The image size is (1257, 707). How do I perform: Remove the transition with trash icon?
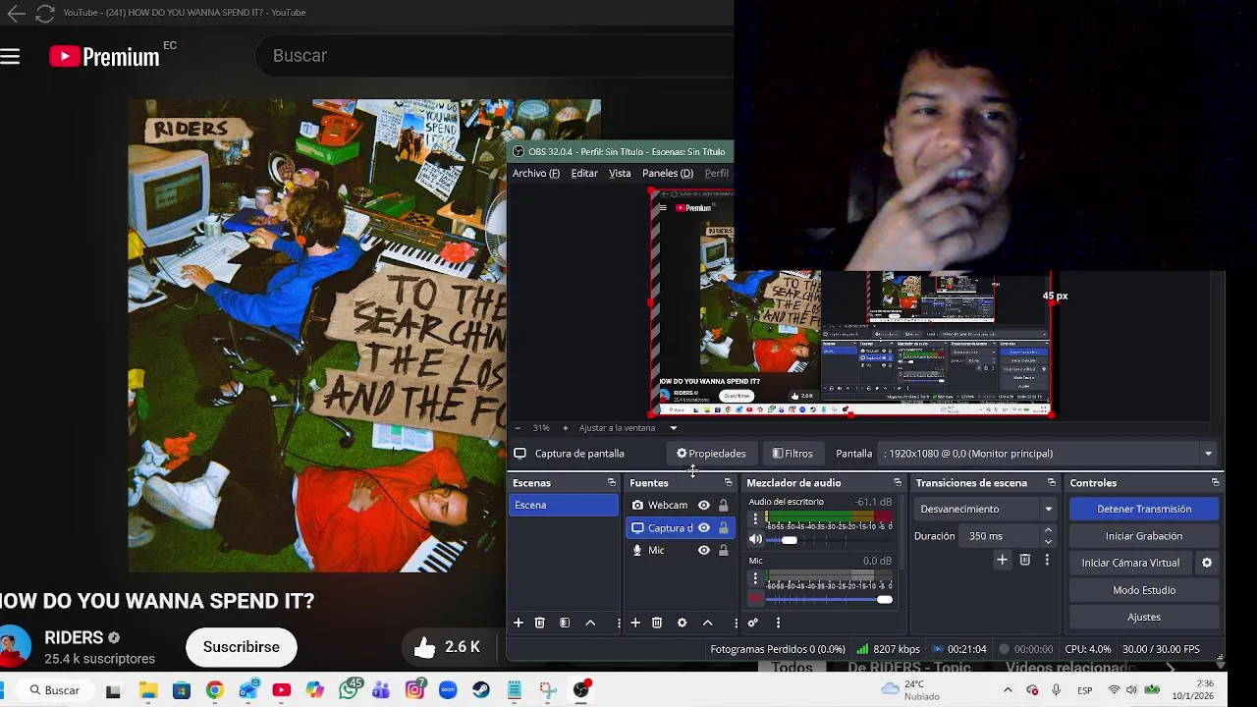pos(1024,560)
